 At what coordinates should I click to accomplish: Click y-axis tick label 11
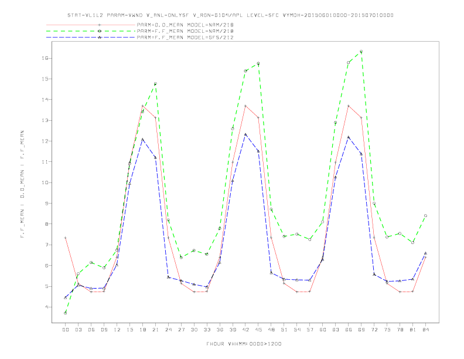(x=45, y=162)
